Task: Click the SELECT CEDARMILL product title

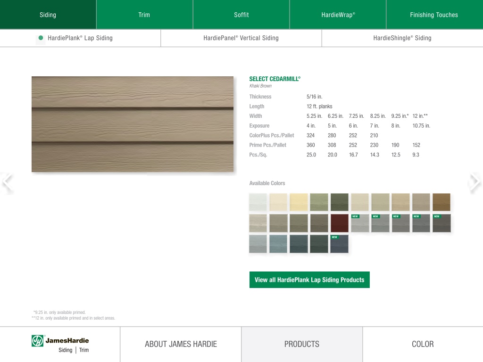Action: [x=275, y=79]
